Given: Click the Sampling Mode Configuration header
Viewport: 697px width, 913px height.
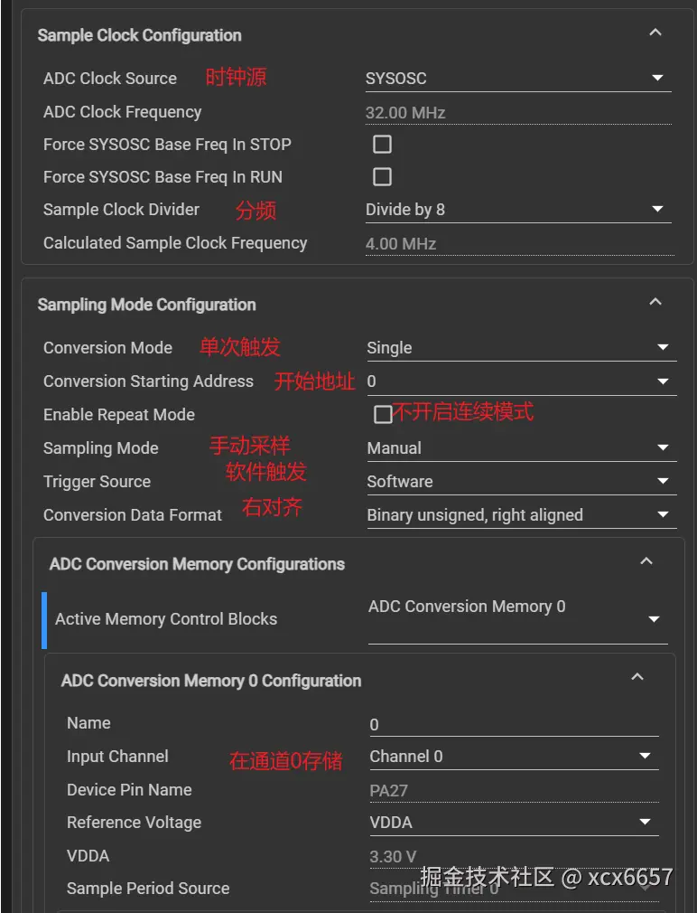Looking at the screenshot, I should (147, 305).
